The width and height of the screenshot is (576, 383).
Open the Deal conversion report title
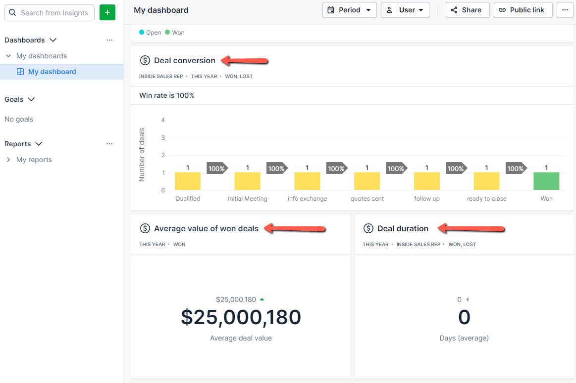(185, 60)
